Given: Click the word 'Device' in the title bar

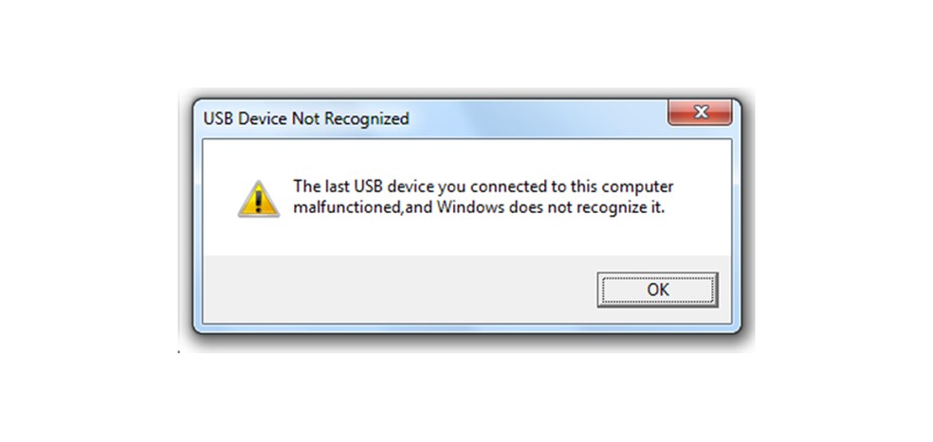Looking at the screenshot, I should point(263,119).
